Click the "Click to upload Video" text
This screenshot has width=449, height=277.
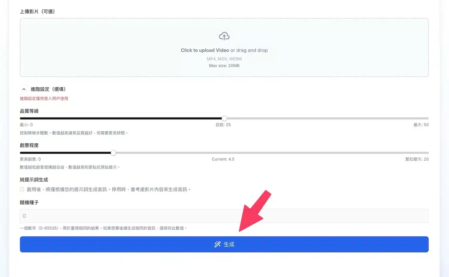point(205,50)
